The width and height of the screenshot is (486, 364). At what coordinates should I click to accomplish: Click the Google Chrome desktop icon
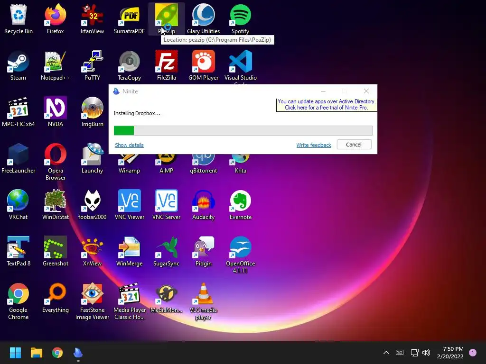click(19, 301)
